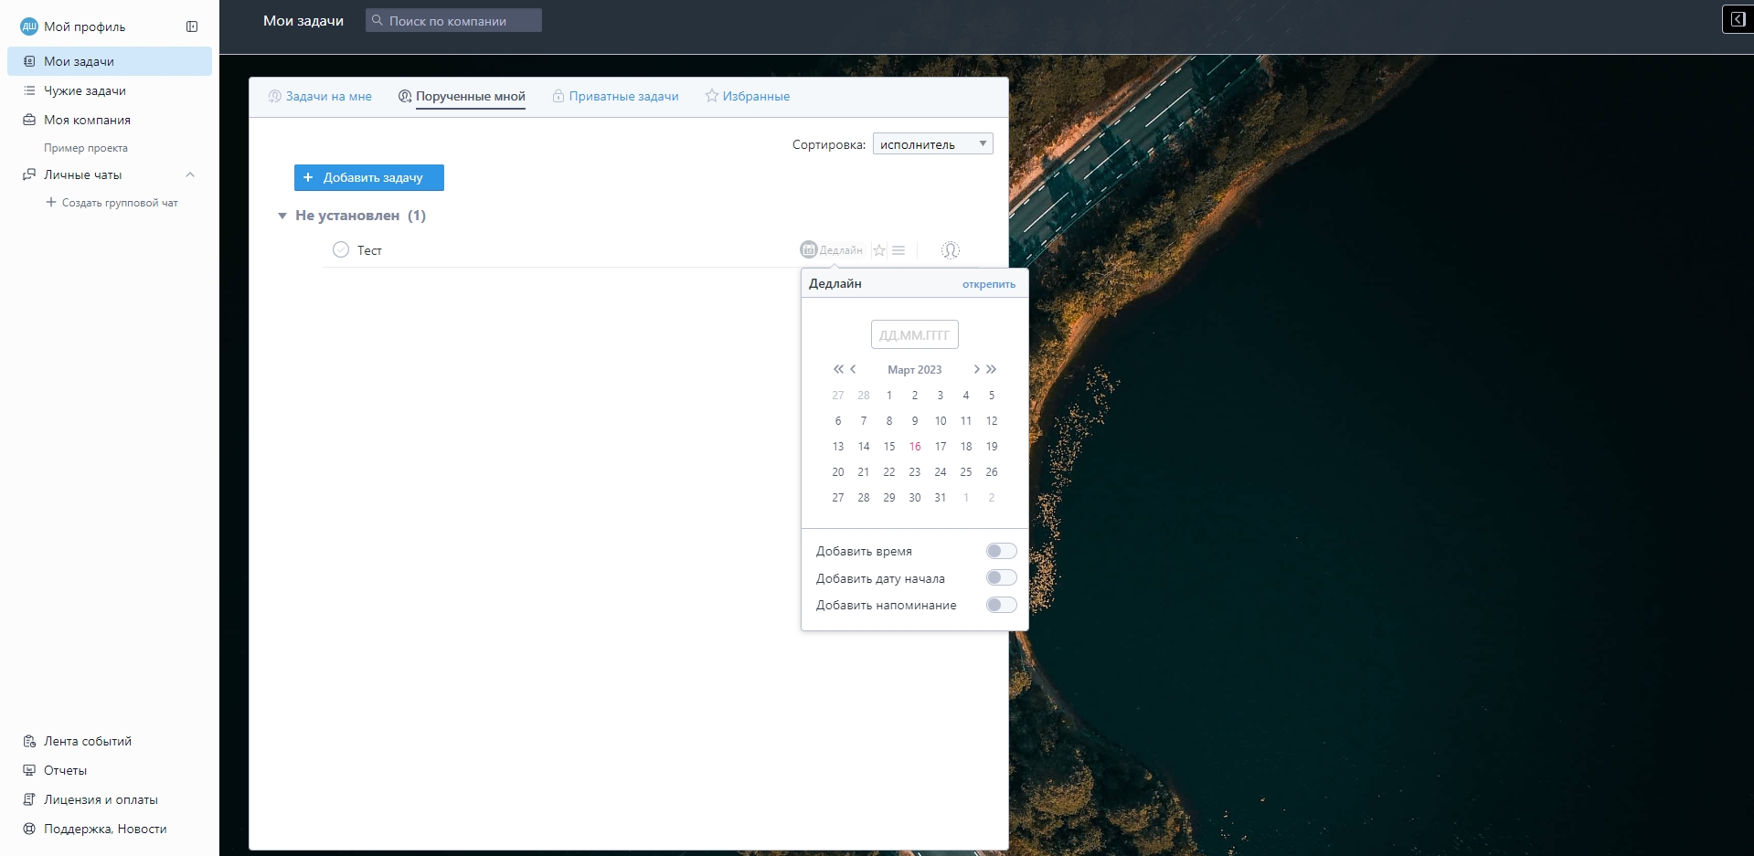This screenshot has width=1754, height=856.
Task: Open My Profile avatar icon
Action: 29,26
